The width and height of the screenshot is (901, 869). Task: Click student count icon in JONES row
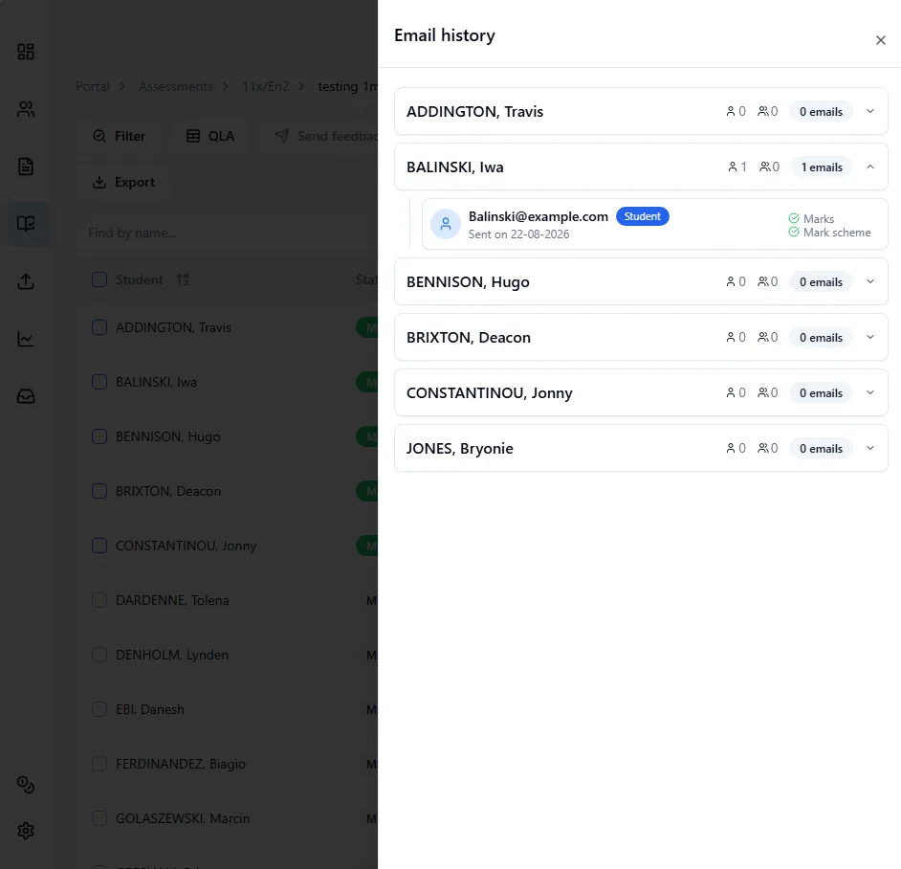pos(731,448)
